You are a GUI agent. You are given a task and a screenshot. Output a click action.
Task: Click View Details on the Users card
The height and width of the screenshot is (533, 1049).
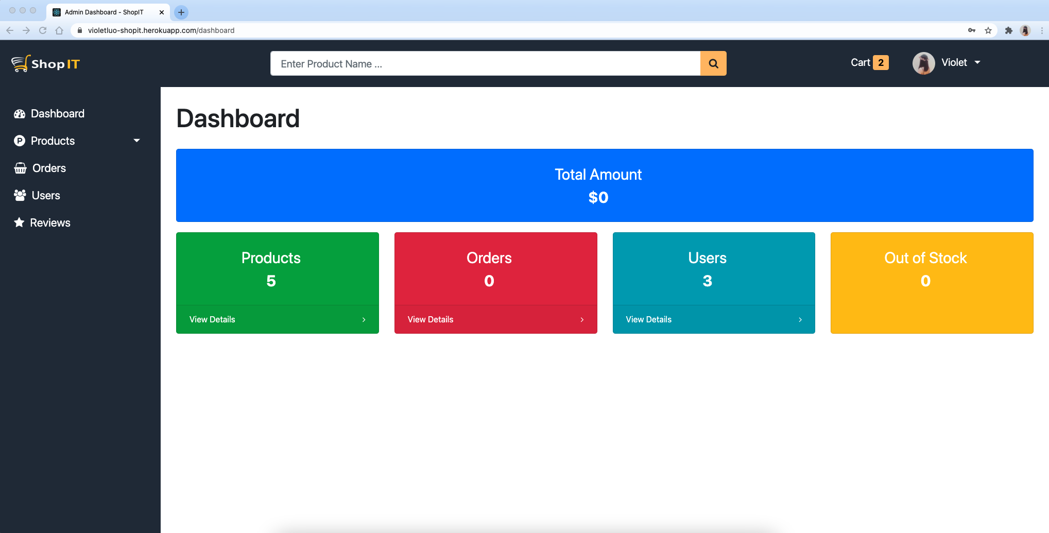coord(649,319)
